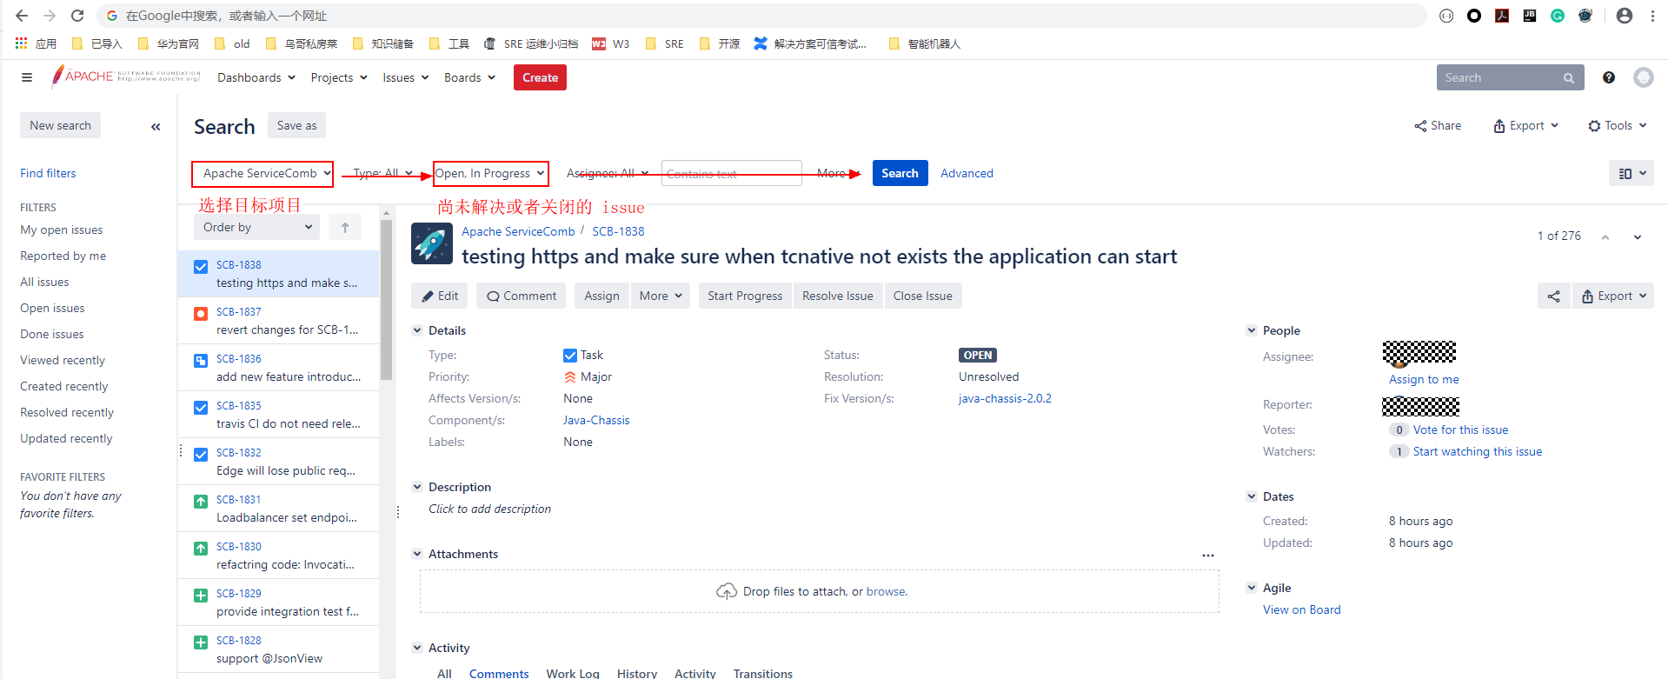This screenshot has width=1668, height=679.
Task: Open the Assignee: All filter dropdown
Action: 608,173
